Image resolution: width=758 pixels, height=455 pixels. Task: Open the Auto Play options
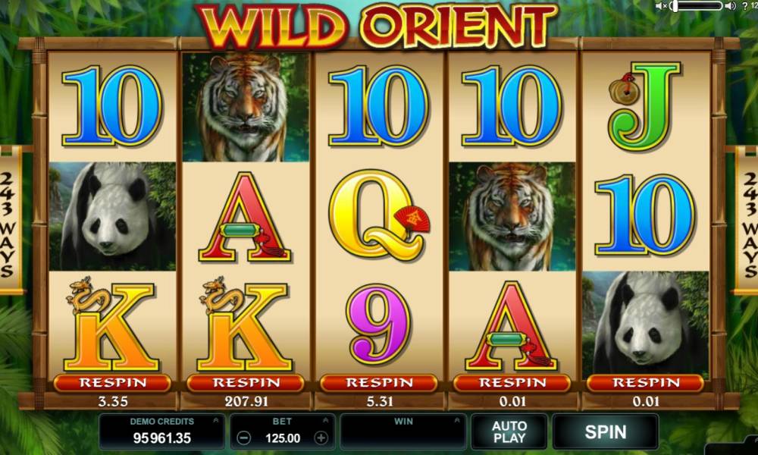[x=509, y=431]
